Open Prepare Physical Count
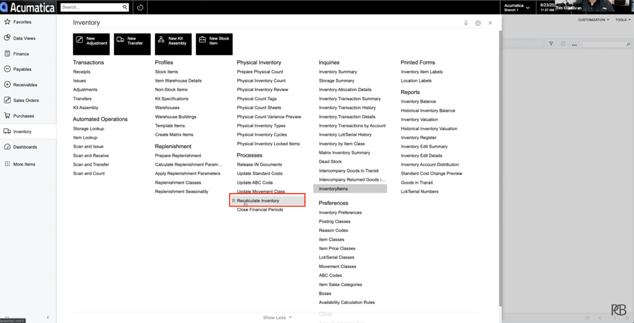Viewport: 634px width, 323px height. (x=260, y=71)
